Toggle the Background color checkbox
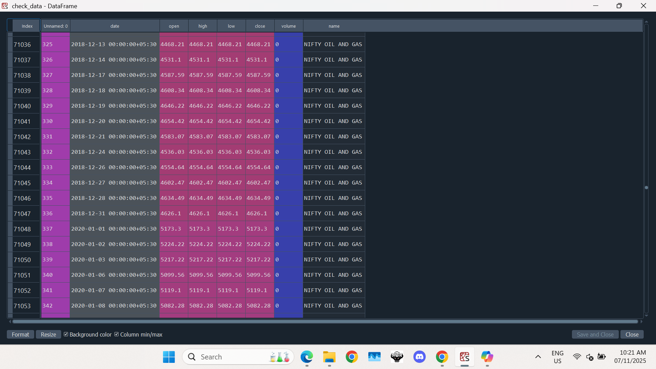The image size is (656, 369). point(66,334)
